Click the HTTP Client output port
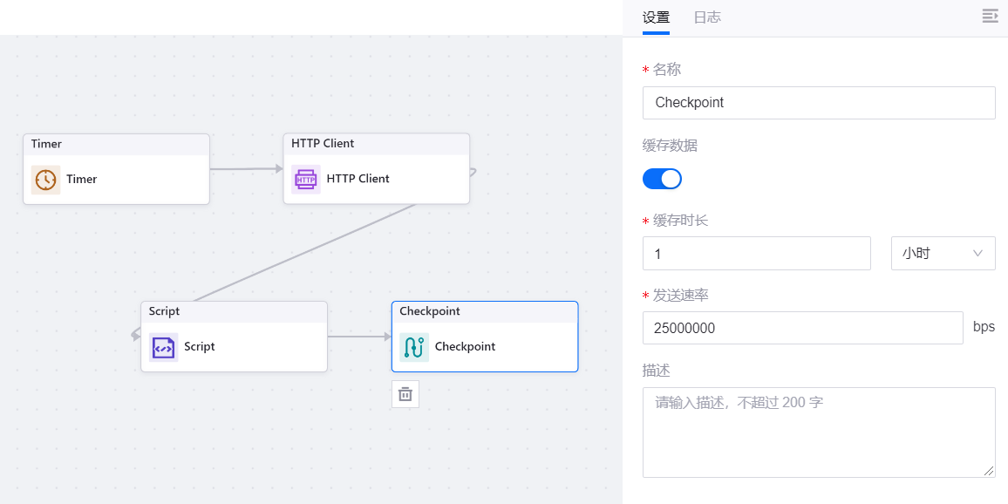This screenshot has width=1008, height=504. 473,171
